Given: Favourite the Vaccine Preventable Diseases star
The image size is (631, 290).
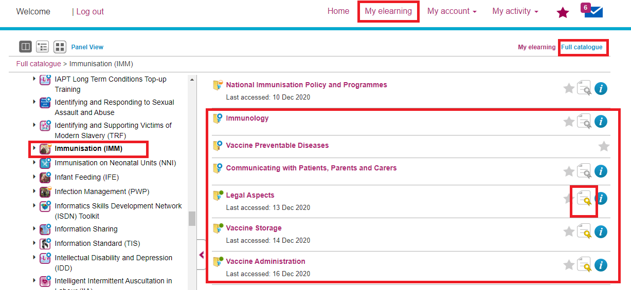Looking at the screenshot, I should click(x=604, y=147).
